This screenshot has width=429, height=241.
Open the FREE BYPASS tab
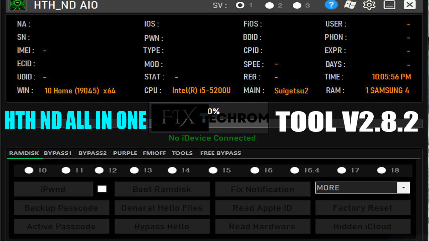click(221, 153)
